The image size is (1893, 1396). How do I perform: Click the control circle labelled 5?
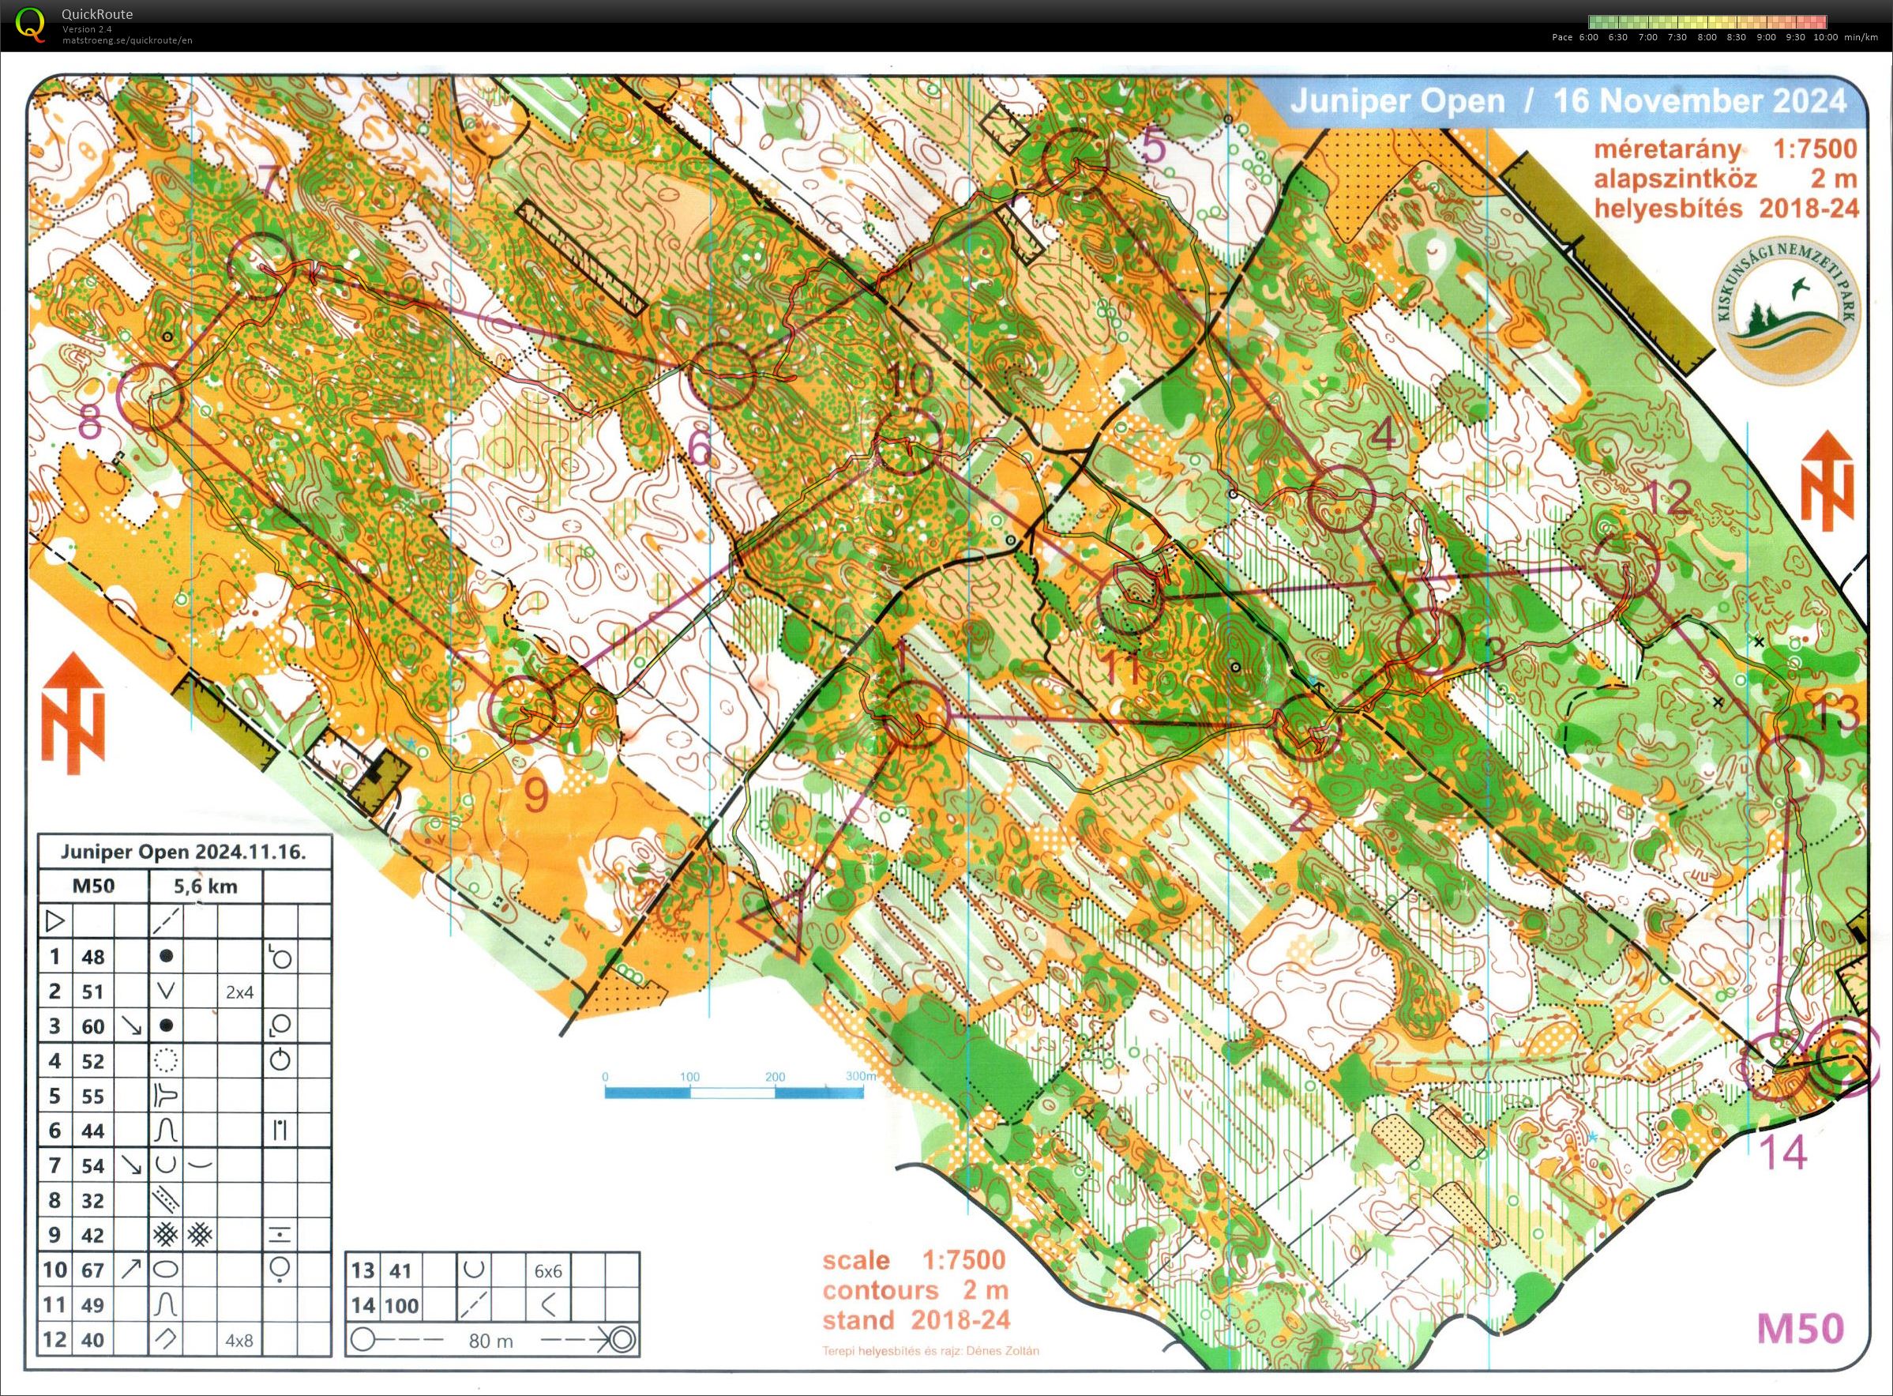pyautogui.click(x=1076, y=161)
